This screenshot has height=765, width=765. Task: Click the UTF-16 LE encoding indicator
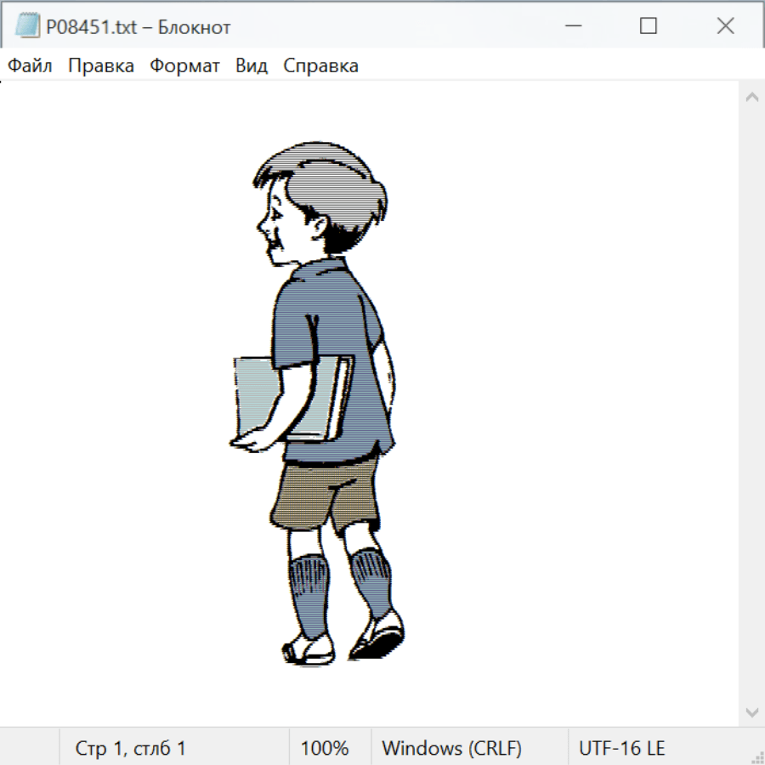621,748
